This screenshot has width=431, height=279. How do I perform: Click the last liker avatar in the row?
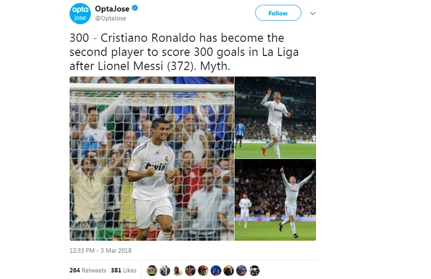[x=254, y=271]
